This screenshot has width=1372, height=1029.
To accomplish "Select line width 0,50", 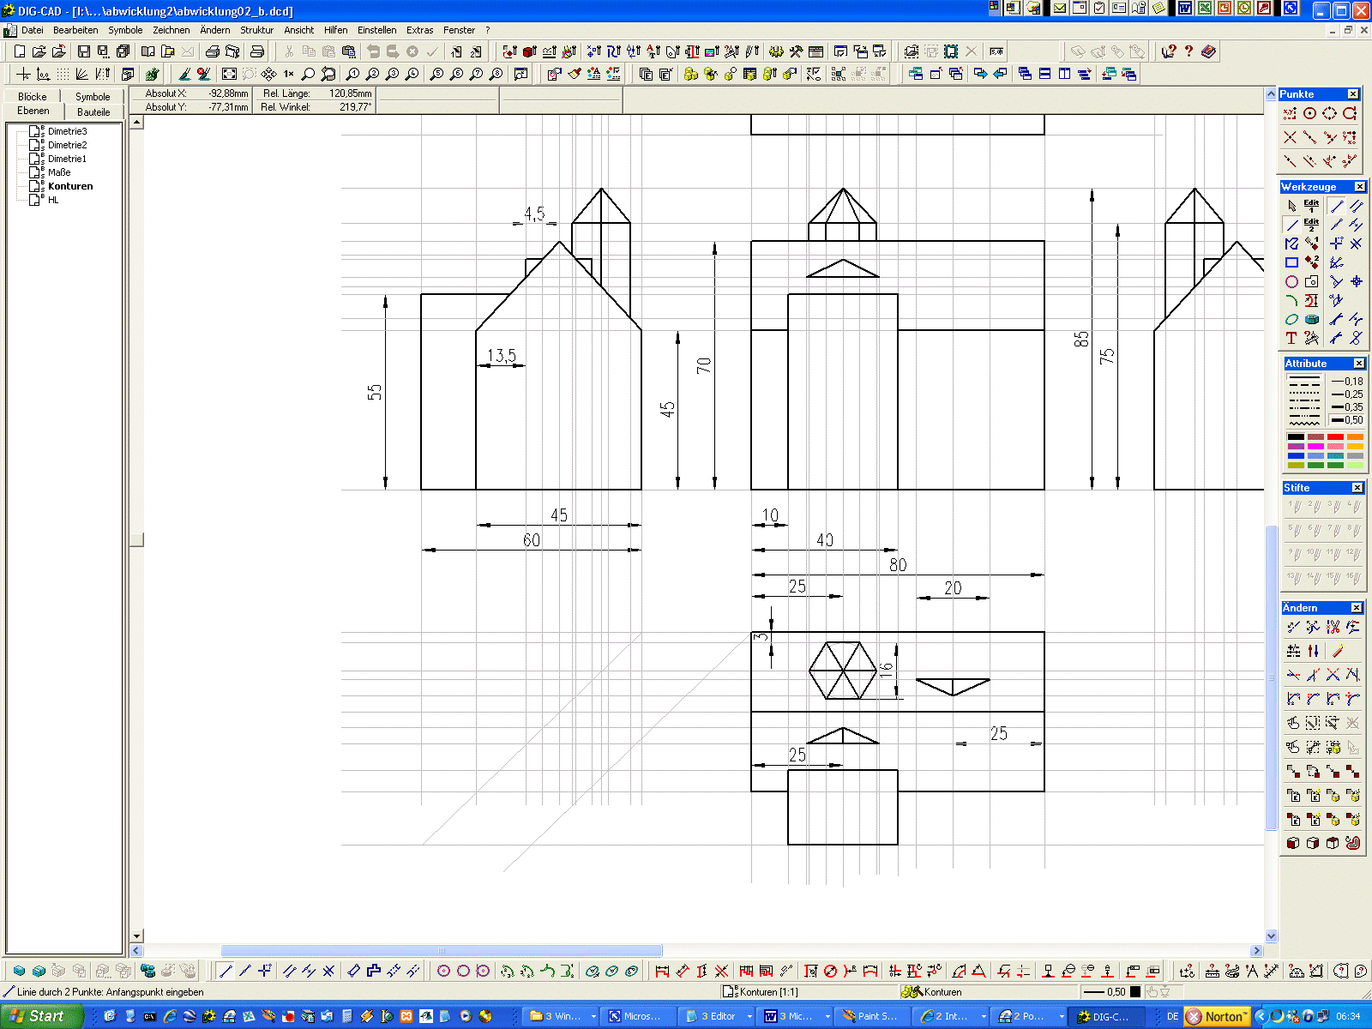I will [x=1346, y=420].
